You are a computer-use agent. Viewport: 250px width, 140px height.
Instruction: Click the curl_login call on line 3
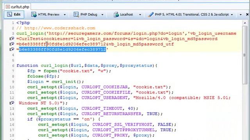(x=30, y=33)
